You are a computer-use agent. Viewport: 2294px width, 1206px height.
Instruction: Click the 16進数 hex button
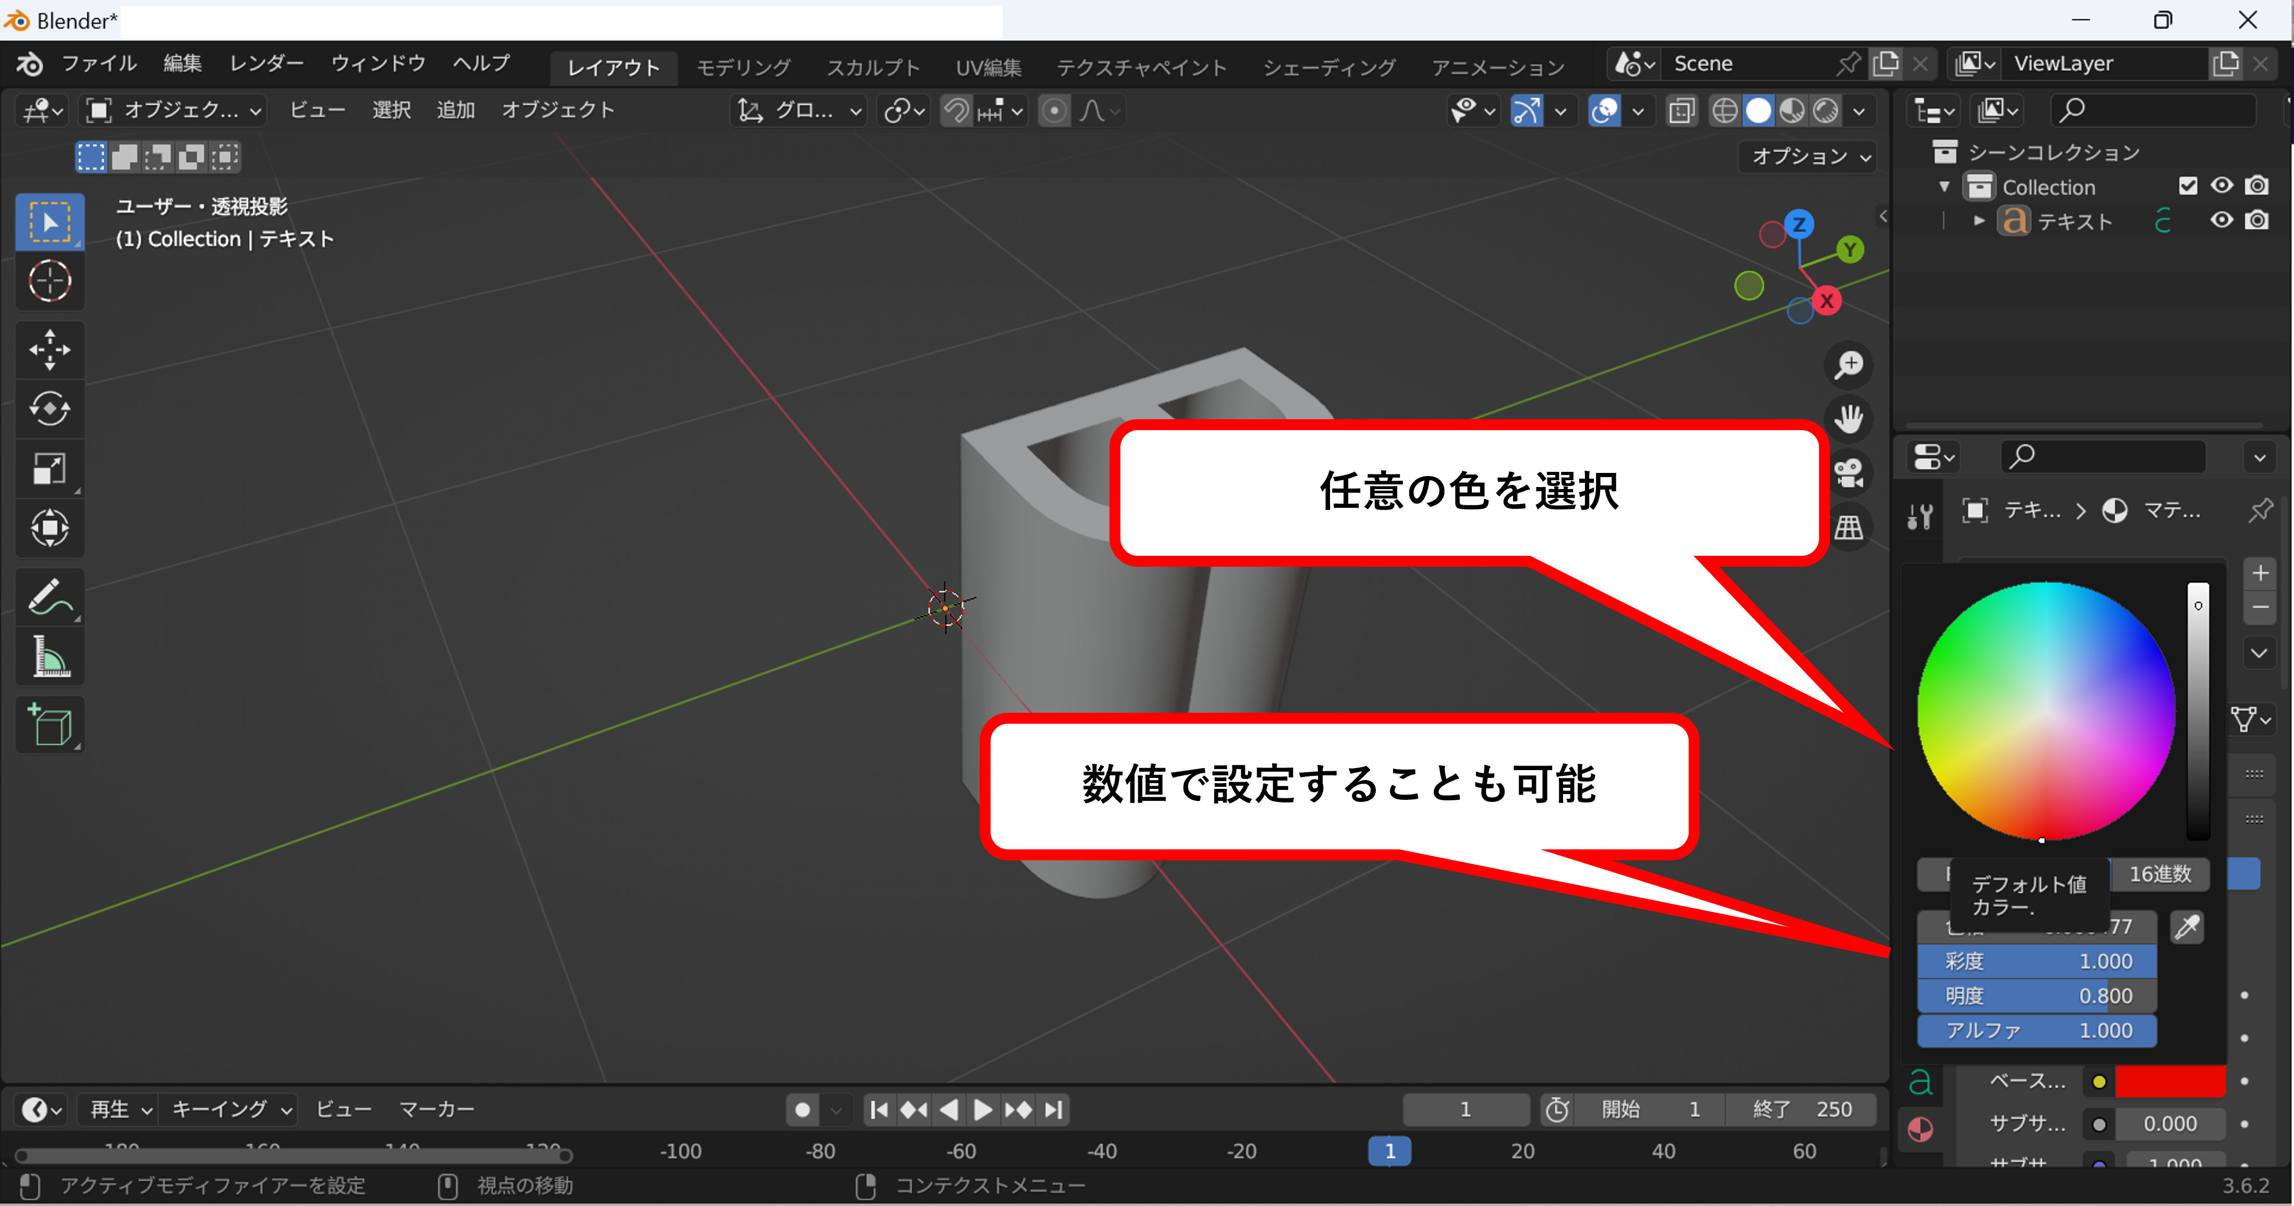click(2159, 874)
